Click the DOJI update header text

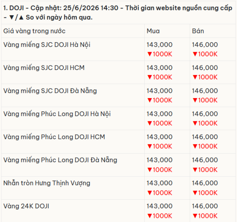(118, 13)
